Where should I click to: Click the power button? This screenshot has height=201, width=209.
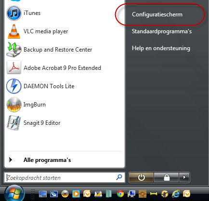[x=142, y=177]
